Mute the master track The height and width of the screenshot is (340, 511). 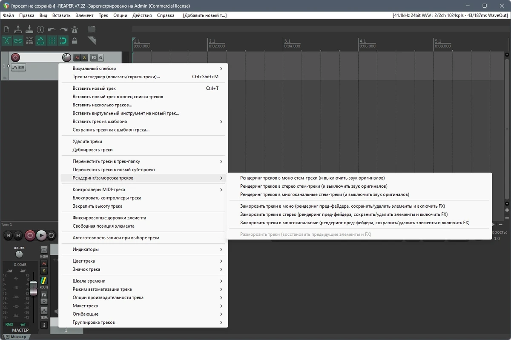coord(44,264)
